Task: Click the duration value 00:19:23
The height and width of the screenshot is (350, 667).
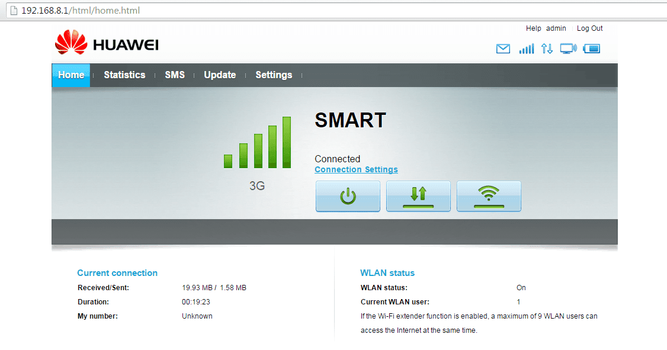Action: click(196, 302)
